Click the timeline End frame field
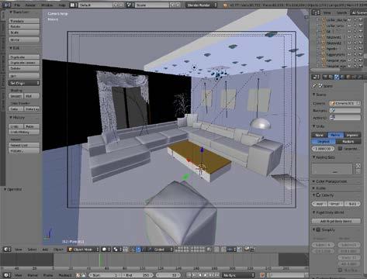This screenshot has height=279, width=367. [137, 275]
